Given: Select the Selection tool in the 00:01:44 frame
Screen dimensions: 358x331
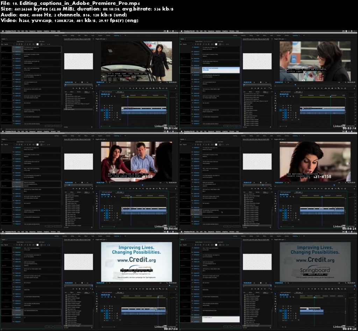Looking at the screenshot, I should click(x=96, y=93).
